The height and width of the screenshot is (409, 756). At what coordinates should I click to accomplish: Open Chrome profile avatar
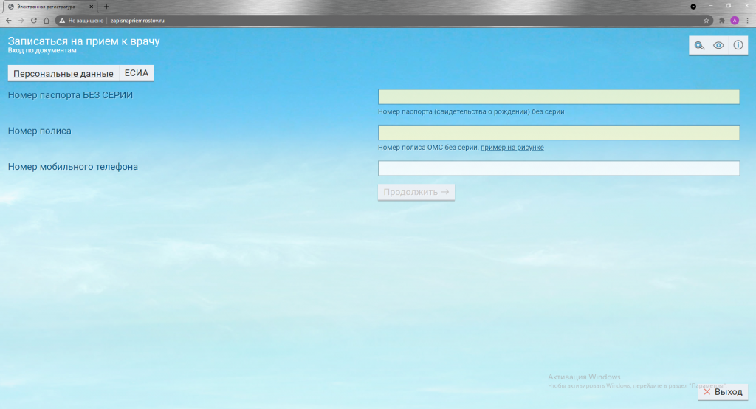(735, 21)
